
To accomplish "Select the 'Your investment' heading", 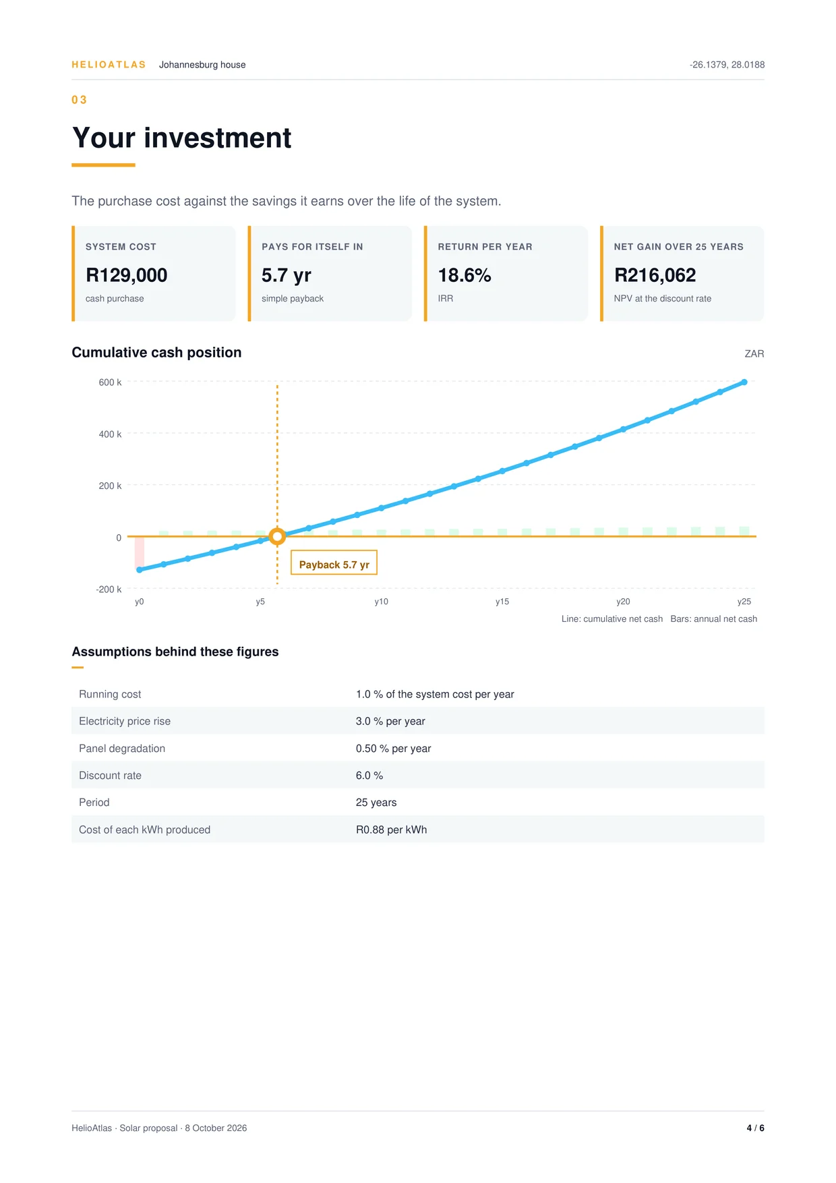I will [x=181, y=138].
